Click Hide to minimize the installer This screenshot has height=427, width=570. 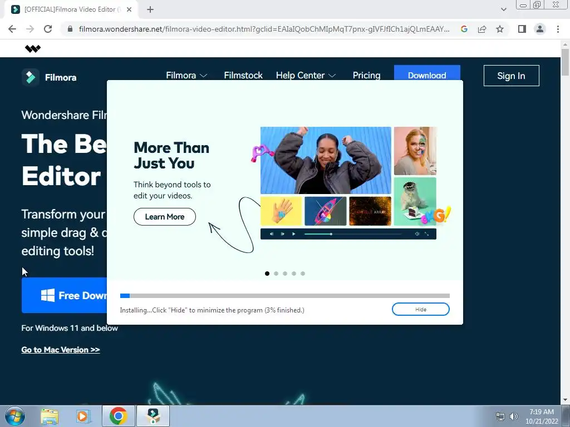point(421,309)
